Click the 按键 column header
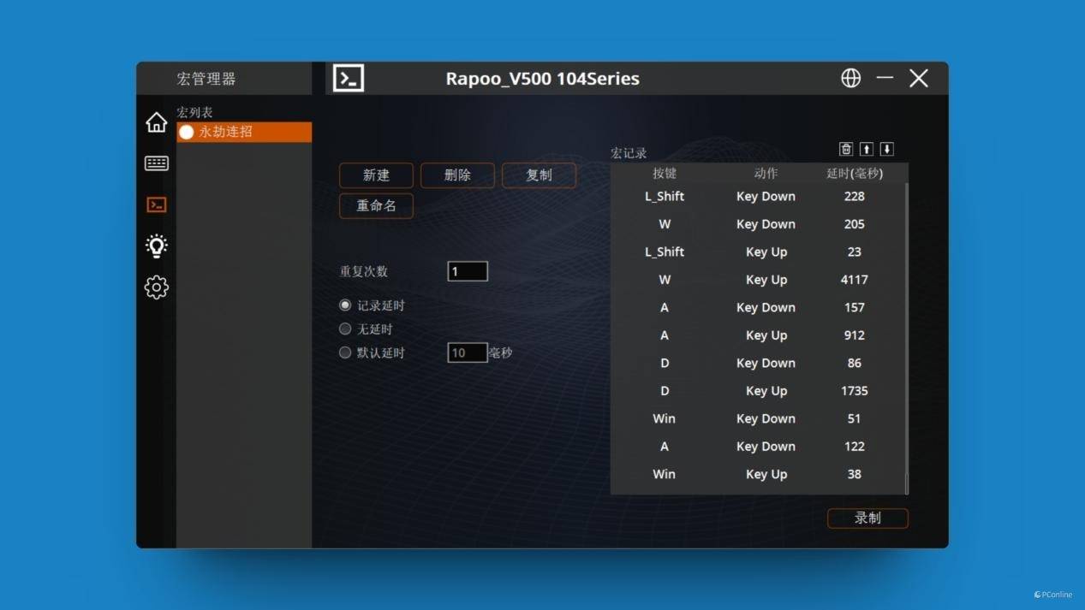This screenshot has width=1085, height=610. [x=665, y=173]
